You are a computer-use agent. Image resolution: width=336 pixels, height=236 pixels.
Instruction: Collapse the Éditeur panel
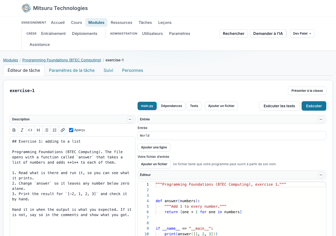321,175
